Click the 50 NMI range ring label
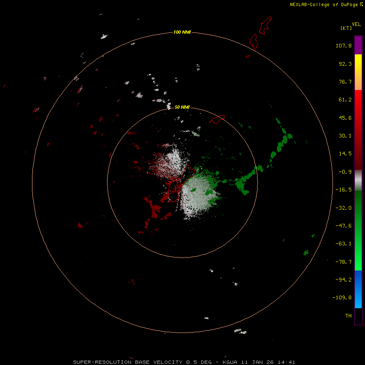 182,107
